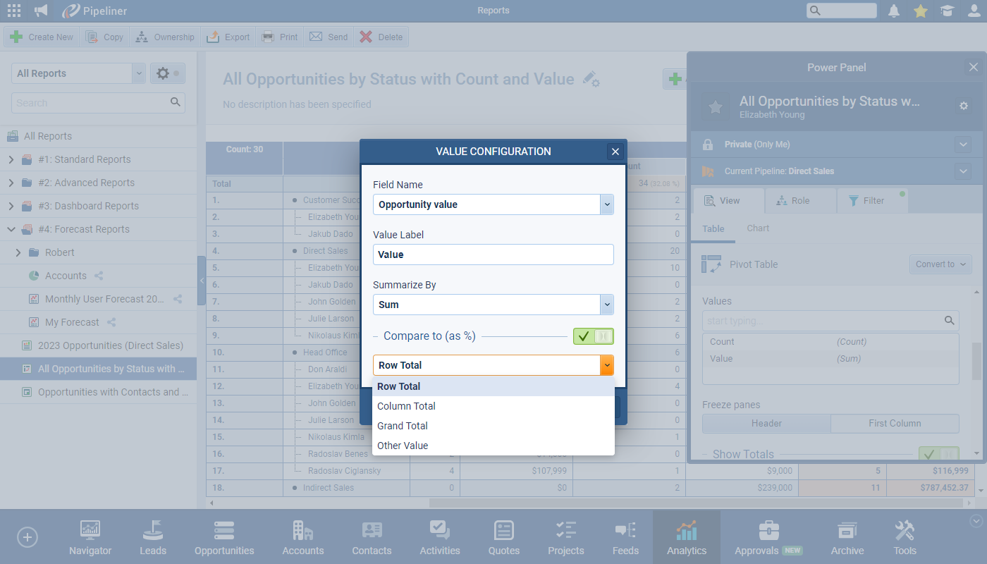Click the Value Label input field

pos(493,255)
